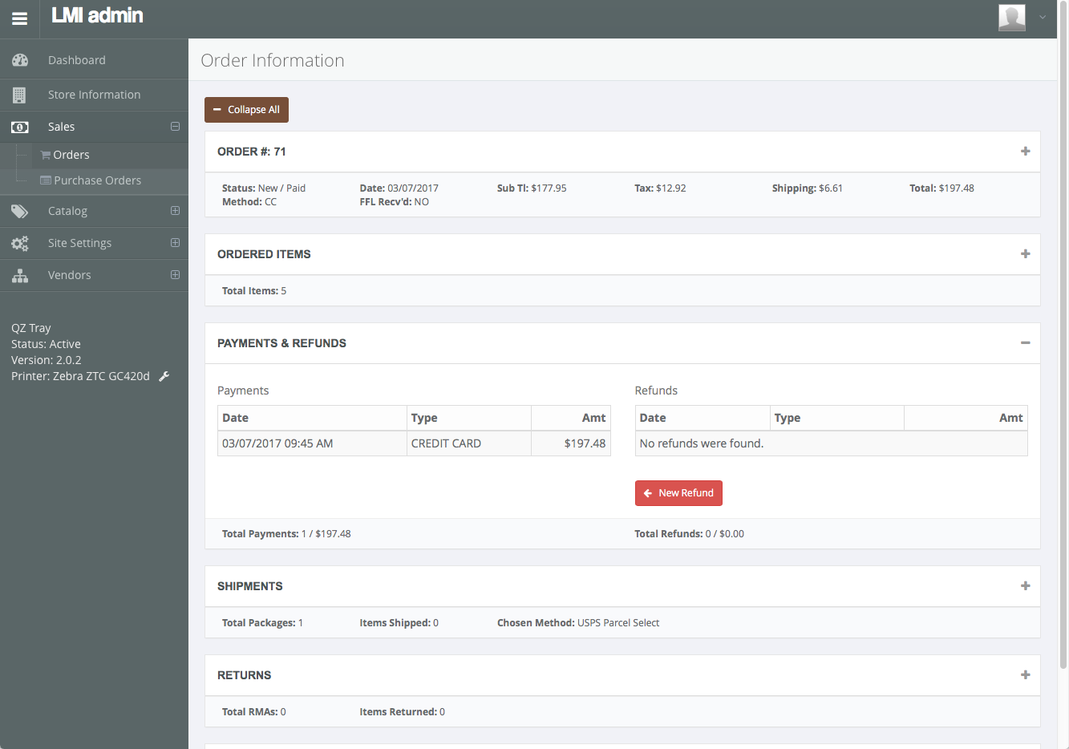This screenshot has width=1069, height=749.
Task: Click the Printer: Zebra ZTC GC420d text
Action: [x=80, y=376]
